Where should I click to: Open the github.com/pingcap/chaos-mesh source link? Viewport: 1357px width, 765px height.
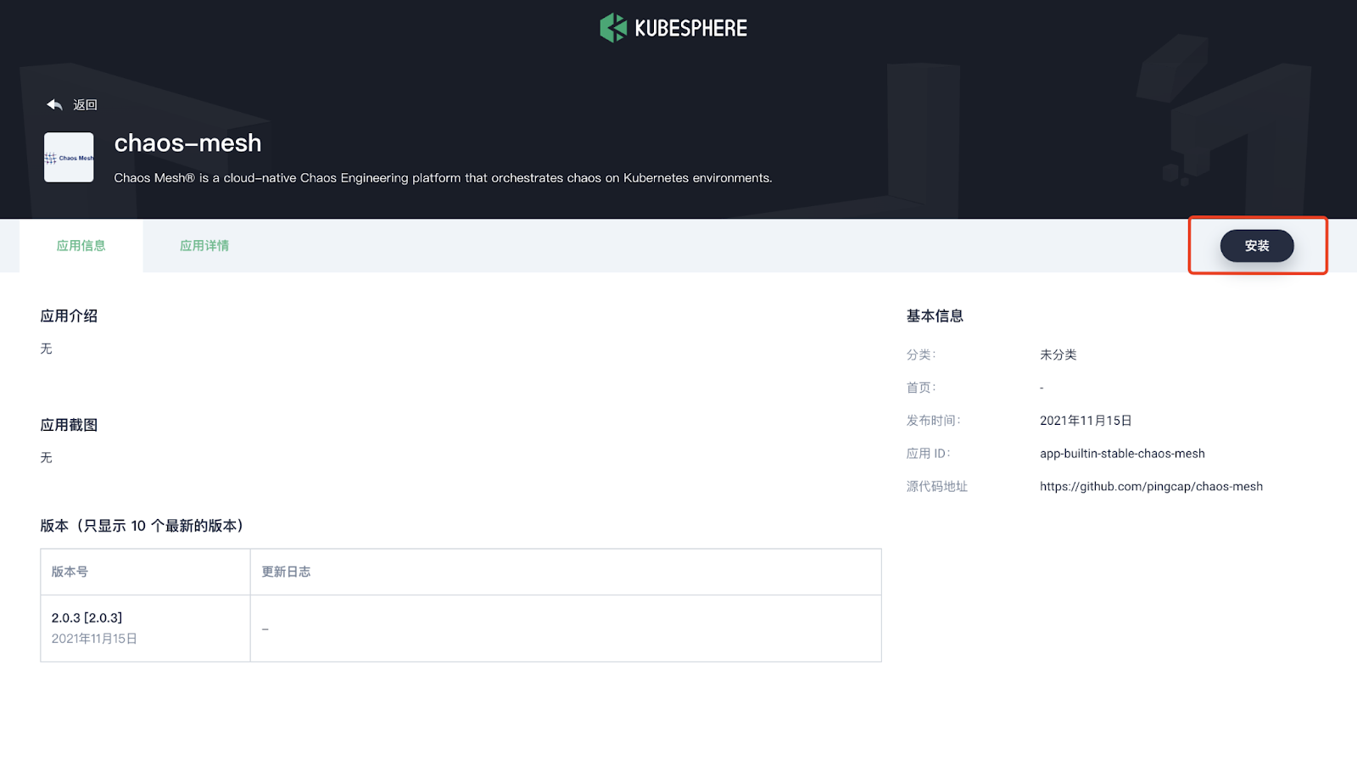tap(1151, 487)
